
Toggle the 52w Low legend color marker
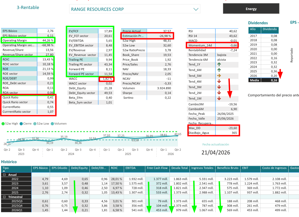tap(35, 124)
